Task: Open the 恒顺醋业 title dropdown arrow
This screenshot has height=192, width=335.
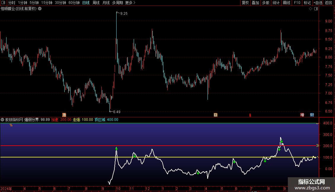Action: coord(40,9)
